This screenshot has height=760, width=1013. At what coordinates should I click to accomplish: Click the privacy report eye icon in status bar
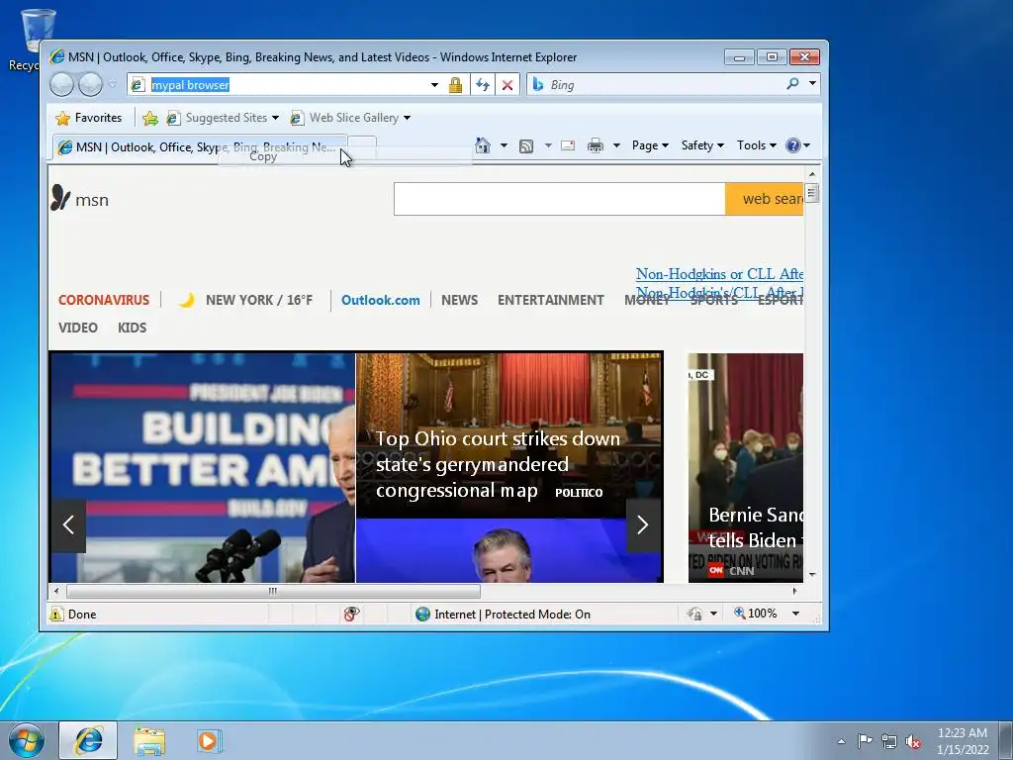pyautogui.click(x=351, y=614)
